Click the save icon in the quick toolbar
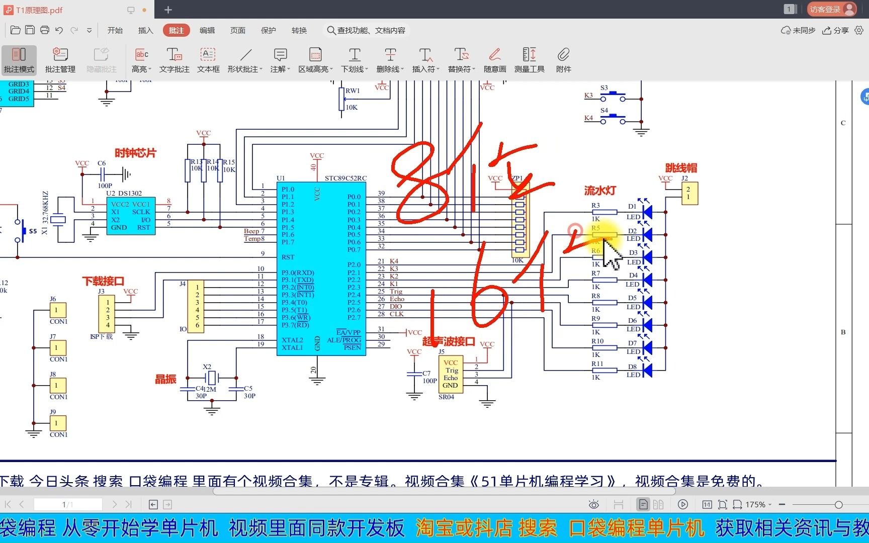This screenshot has width=869, height=543. pos(30,30)
